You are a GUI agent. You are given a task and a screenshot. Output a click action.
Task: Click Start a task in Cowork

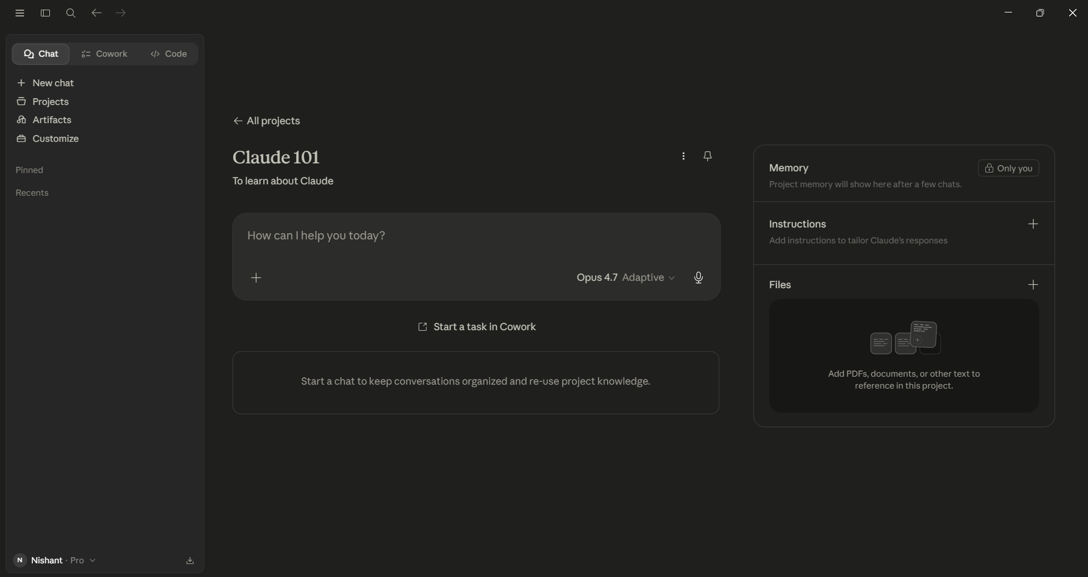(476, 327)
